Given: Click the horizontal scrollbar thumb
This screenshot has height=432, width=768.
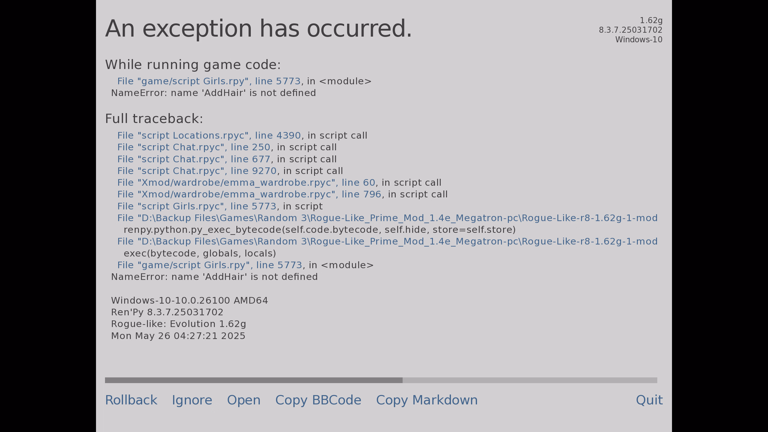Looking at the screenshot, I should pyautogui.click(x=254, y=380).
